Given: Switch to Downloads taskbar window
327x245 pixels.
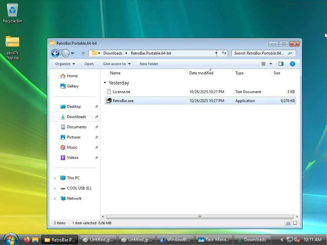Looking at the screenshot, I should coord(252,240).
